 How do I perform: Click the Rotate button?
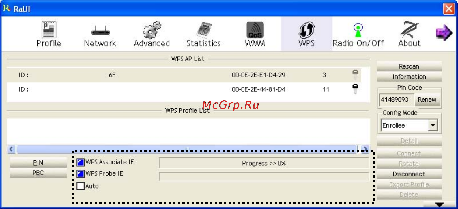click(409, 164)
